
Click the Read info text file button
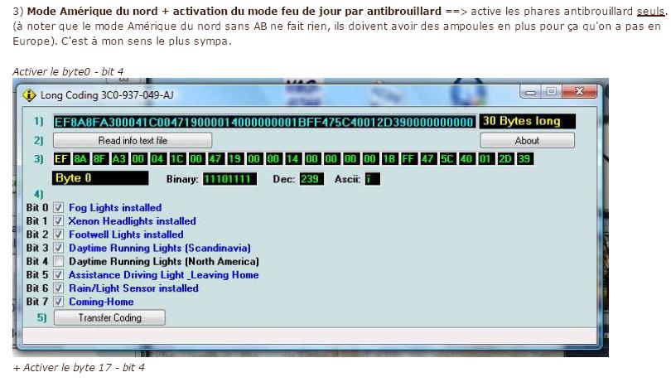pyautogui.click(x=133, y=141)
